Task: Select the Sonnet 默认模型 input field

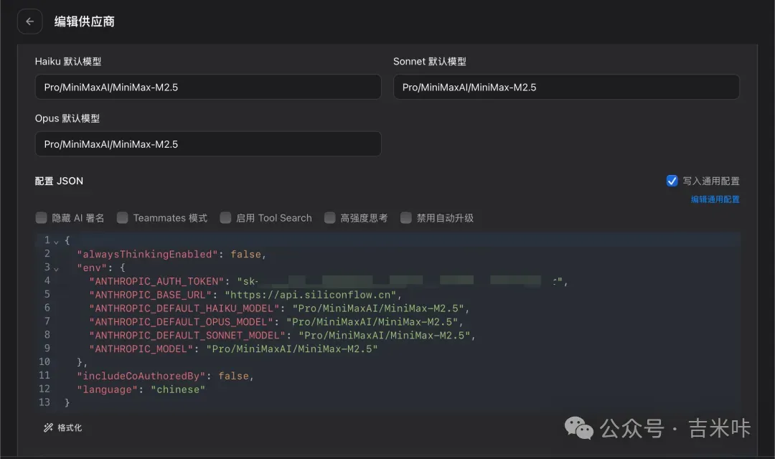Action: [566, 86]
